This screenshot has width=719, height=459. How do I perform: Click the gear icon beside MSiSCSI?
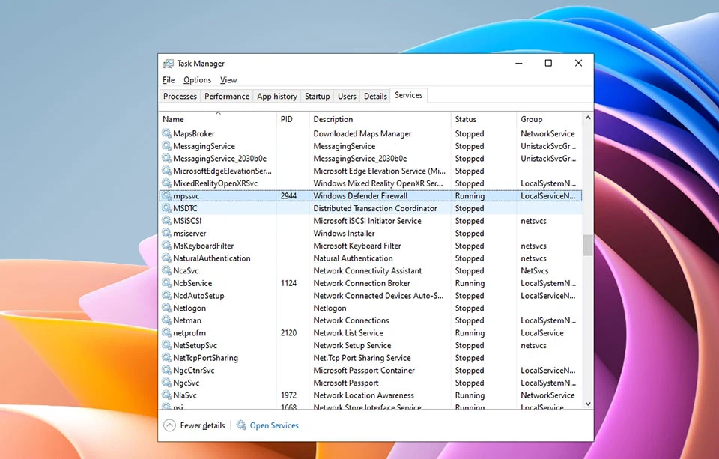coord(166,221)
